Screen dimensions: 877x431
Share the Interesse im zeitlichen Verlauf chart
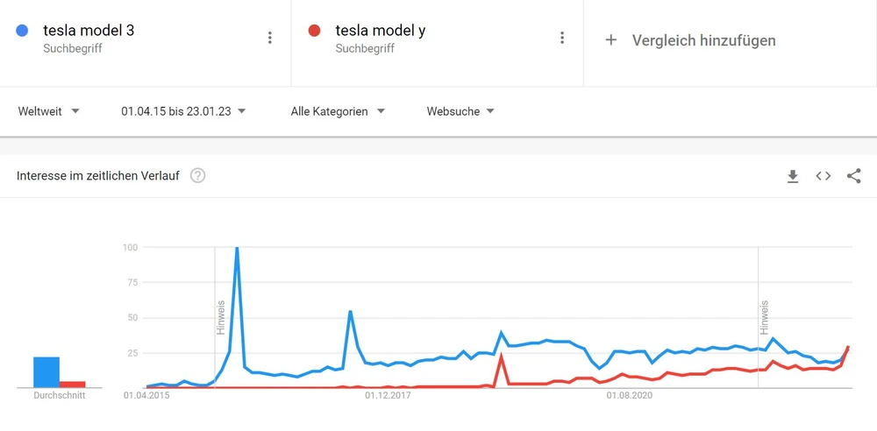coord(853,176)
